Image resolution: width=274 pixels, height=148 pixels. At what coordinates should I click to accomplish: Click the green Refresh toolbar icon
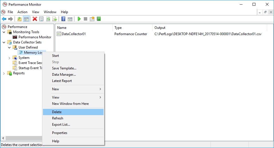tap(48, 19)
